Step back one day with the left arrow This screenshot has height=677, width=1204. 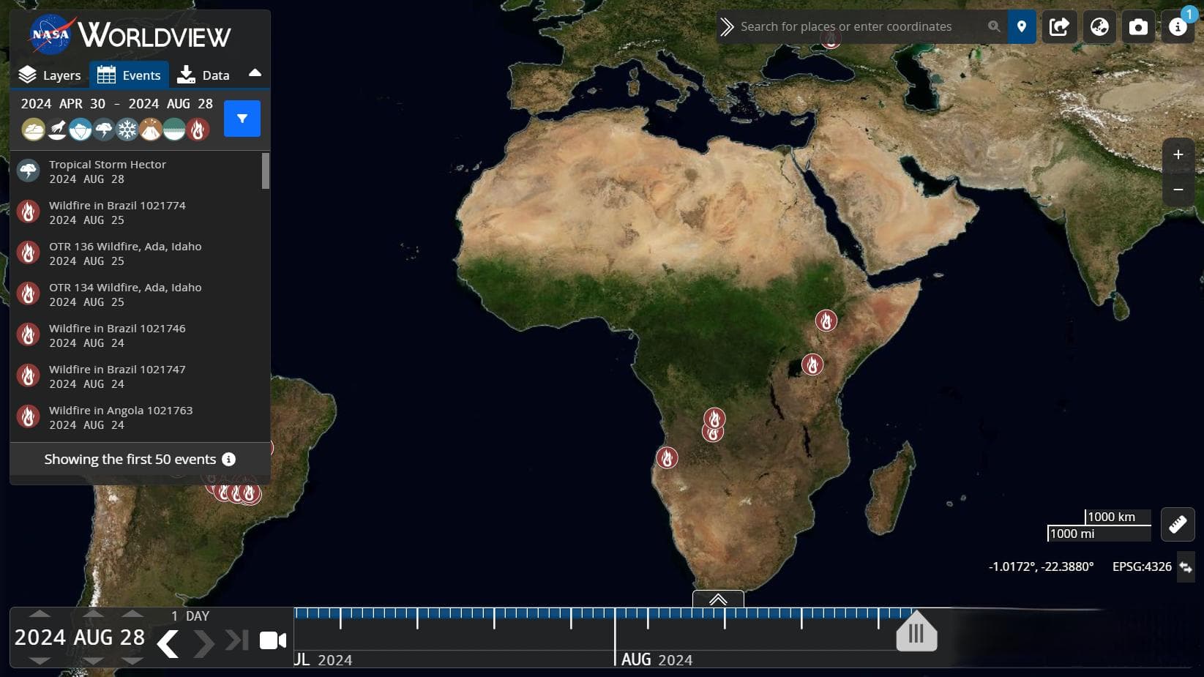(168, 644)
